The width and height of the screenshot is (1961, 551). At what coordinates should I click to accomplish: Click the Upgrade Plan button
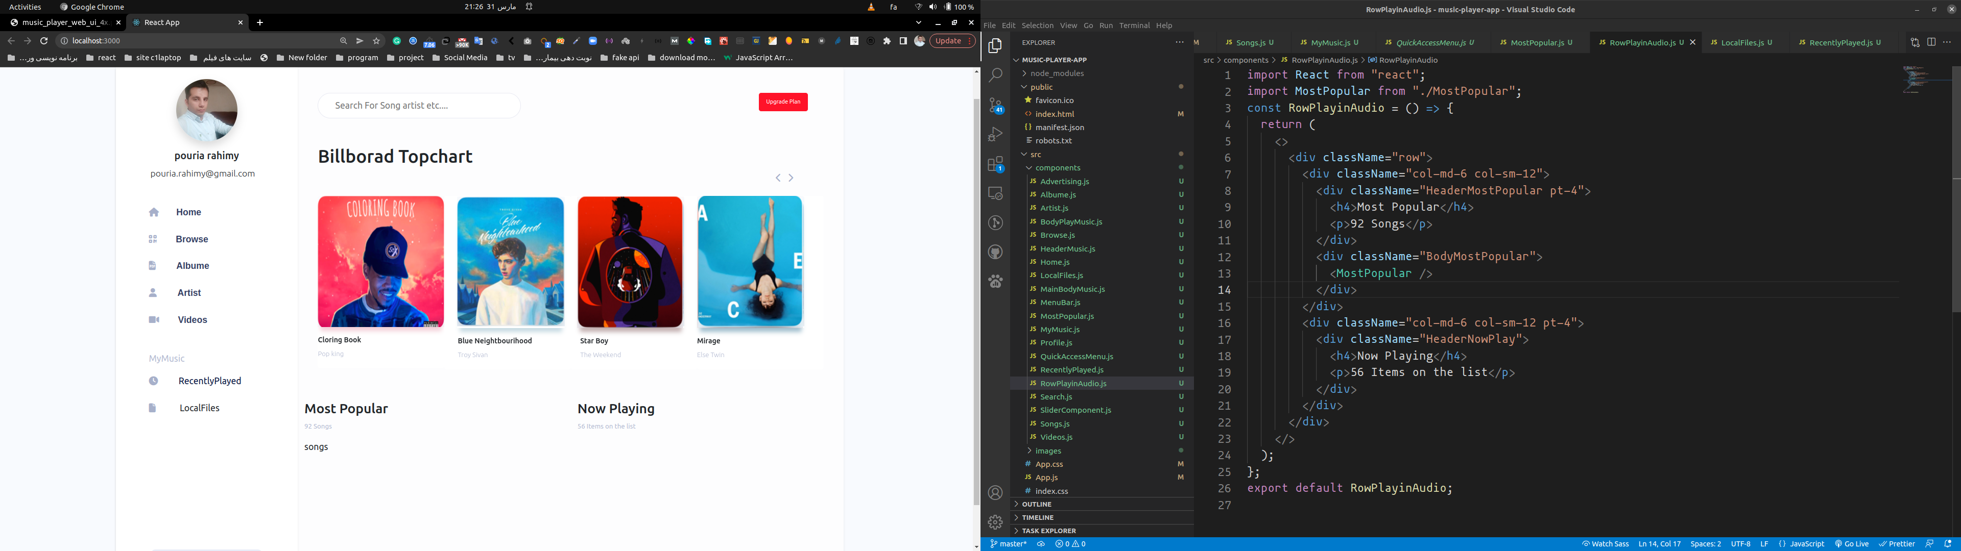coord(782,102)
